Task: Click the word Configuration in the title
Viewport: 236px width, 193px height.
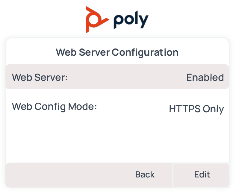Action: pos(145,52)
